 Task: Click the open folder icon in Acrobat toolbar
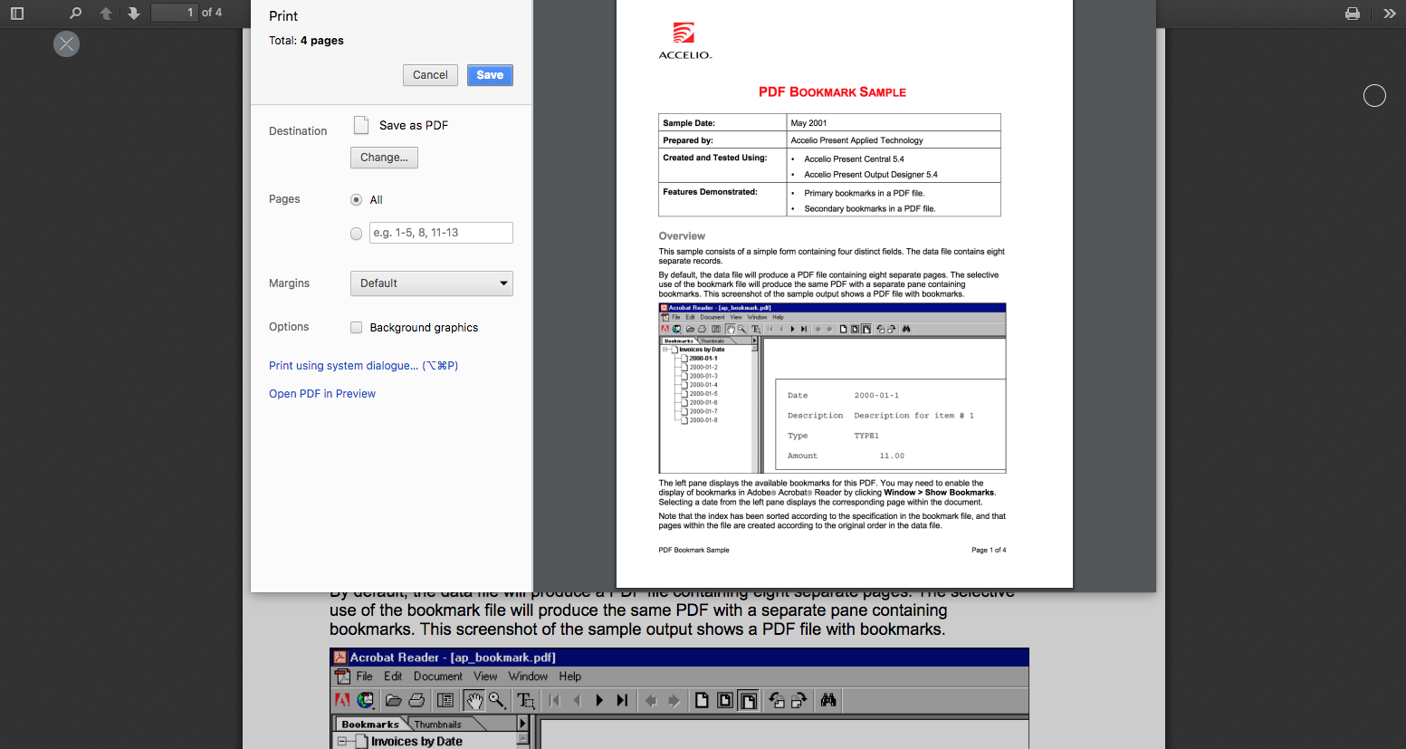click(x=393, y=700)
